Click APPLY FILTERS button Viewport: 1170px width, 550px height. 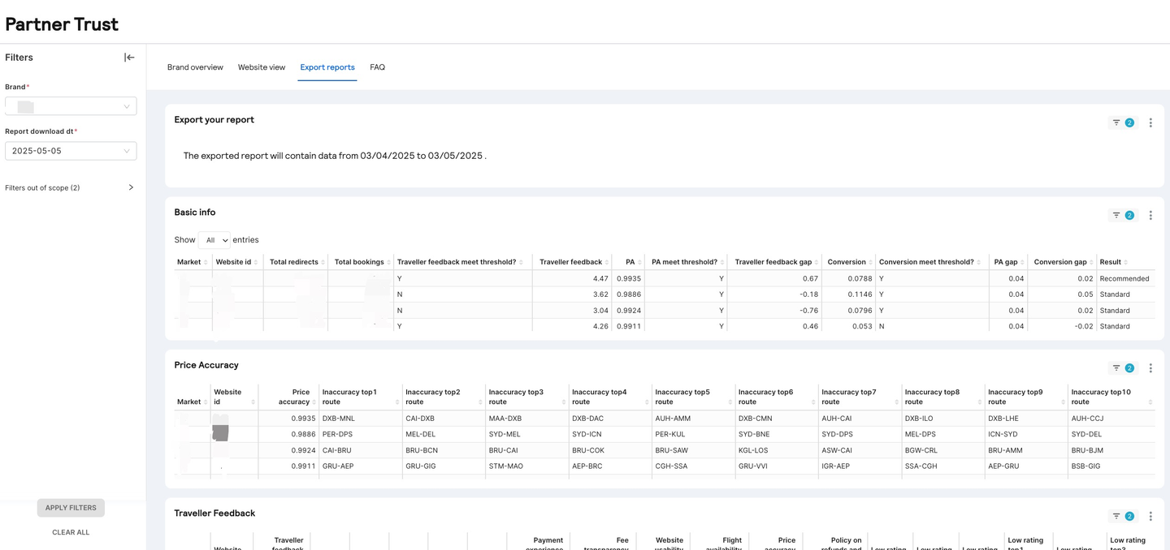coord(71,508)
